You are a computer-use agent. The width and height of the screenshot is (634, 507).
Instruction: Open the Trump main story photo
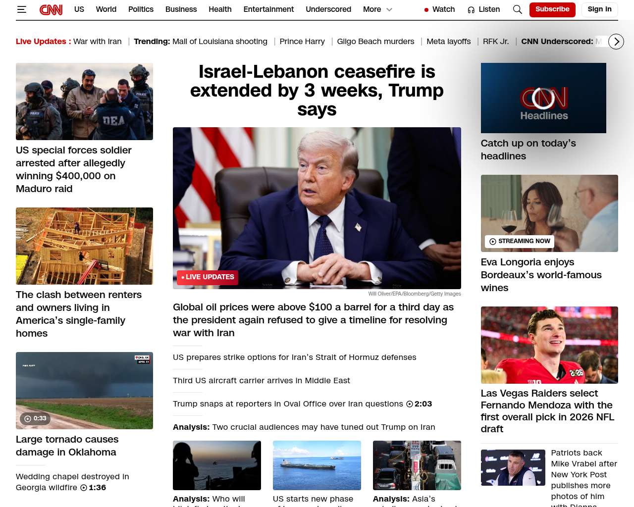point(317,208)
